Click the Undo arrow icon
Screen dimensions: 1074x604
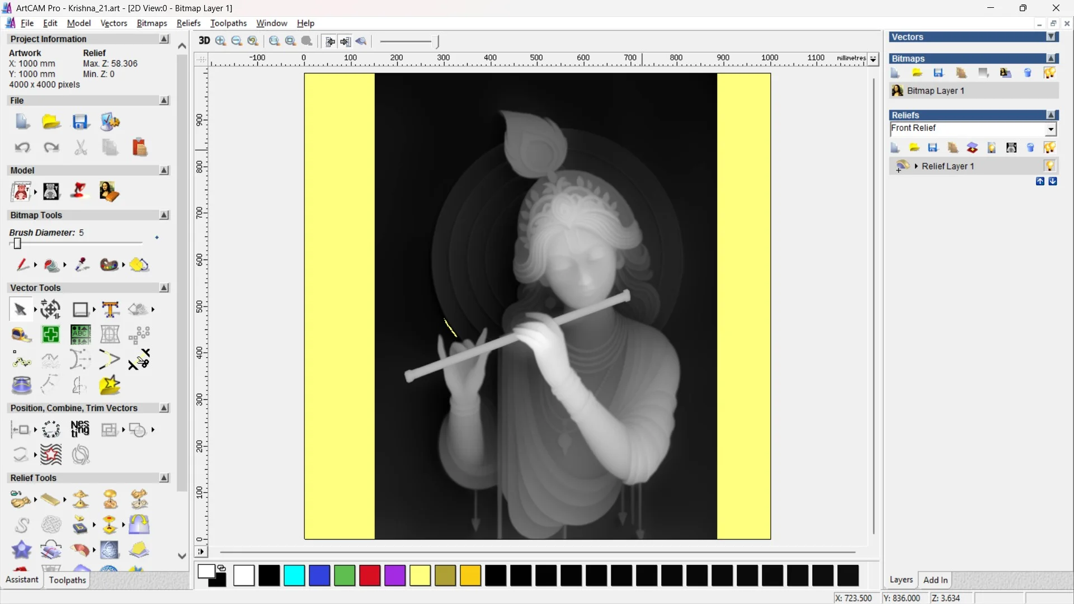[x=22, y=148]
